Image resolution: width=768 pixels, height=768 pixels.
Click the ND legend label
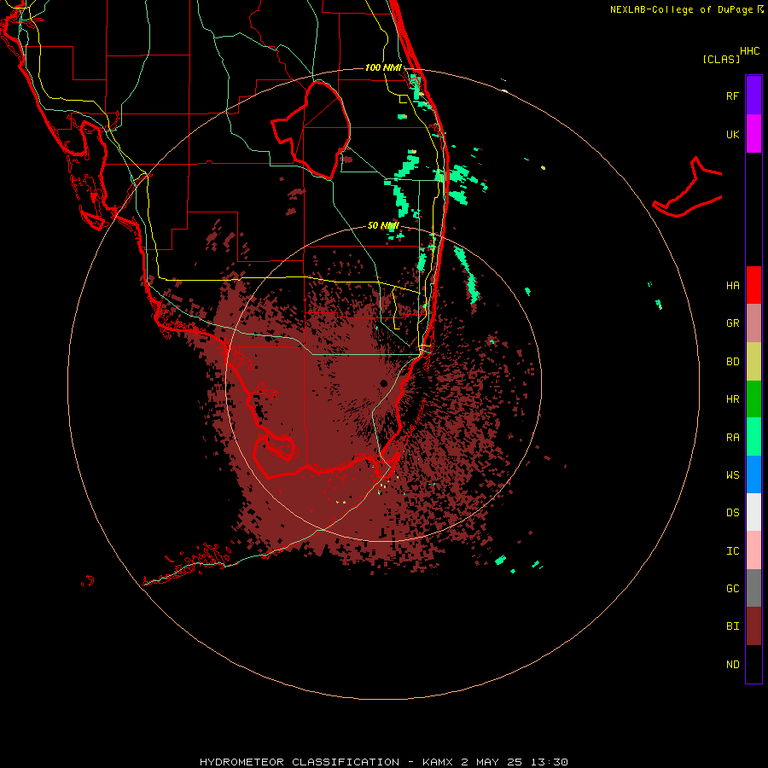pos(732,665)
